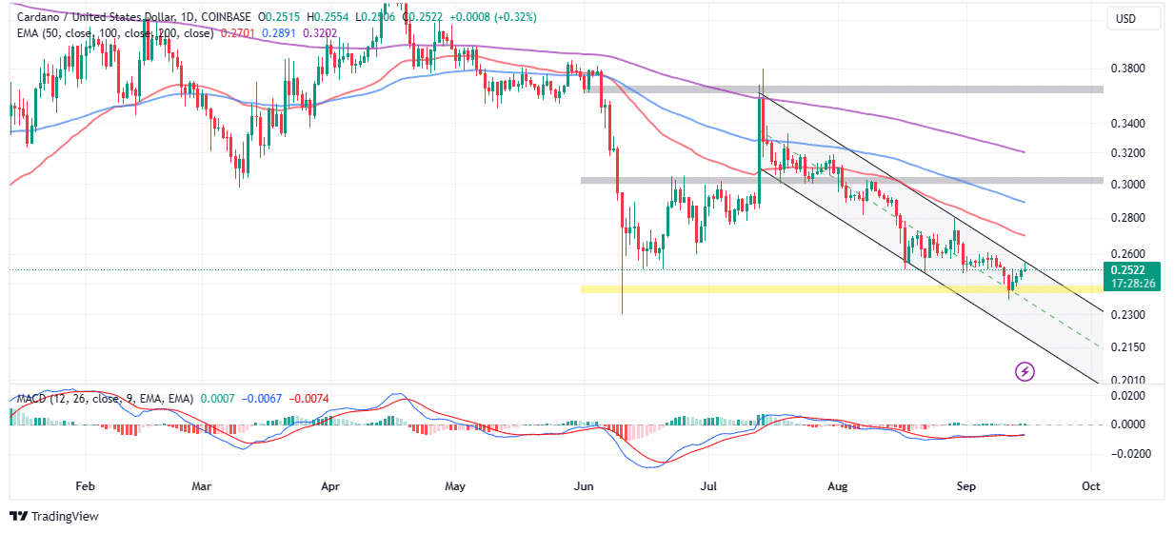Click the Oct label on time axis
The height and width of the screenshot is (533, 1174).
pyautogui.click(x=1091, y=485)
